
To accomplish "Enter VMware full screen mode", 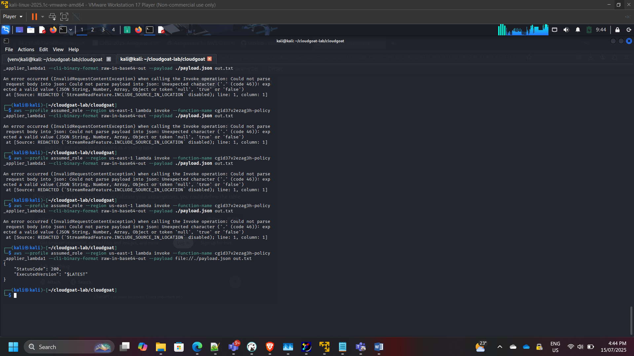I will coord(64,17).
